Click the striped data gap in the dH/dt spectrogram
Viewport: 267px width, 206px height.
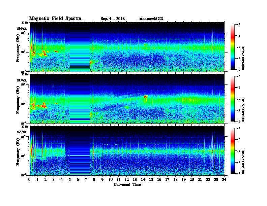pyautogui.click(x=80, y=47)
